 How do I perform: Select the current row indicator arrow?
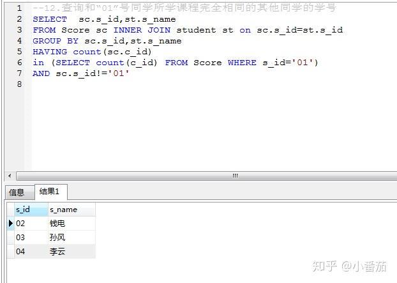[x=11, y=223]
